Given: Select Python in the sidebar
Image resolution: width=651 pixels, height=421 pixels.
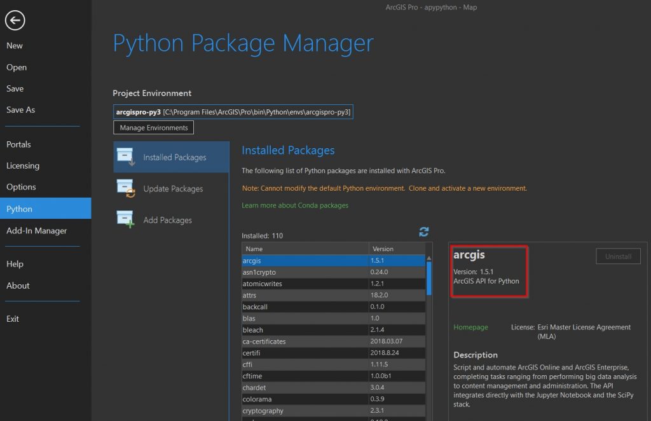Looking at the screenshot, I should click(19, 208).
